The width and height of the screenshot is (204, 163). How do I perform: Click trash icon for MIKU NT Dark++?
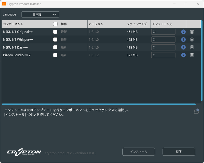click(192, 47)
